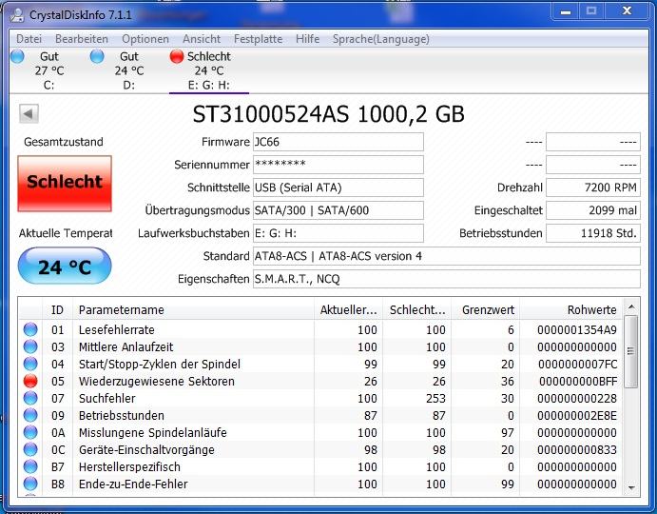Click the Übertragungsmodus field SATA/300 | SATA/600
This screenshot has height=514, width=657.
tap(338, 210)
